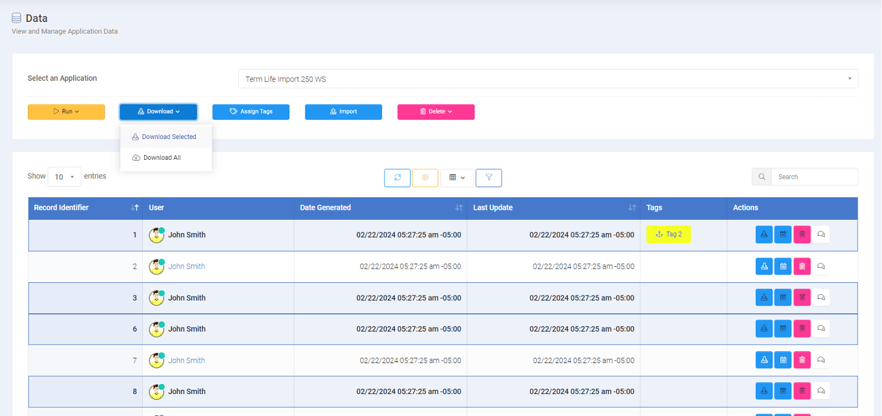
Task: Choose Download All from the menu
Action: (x=166, y=157)
